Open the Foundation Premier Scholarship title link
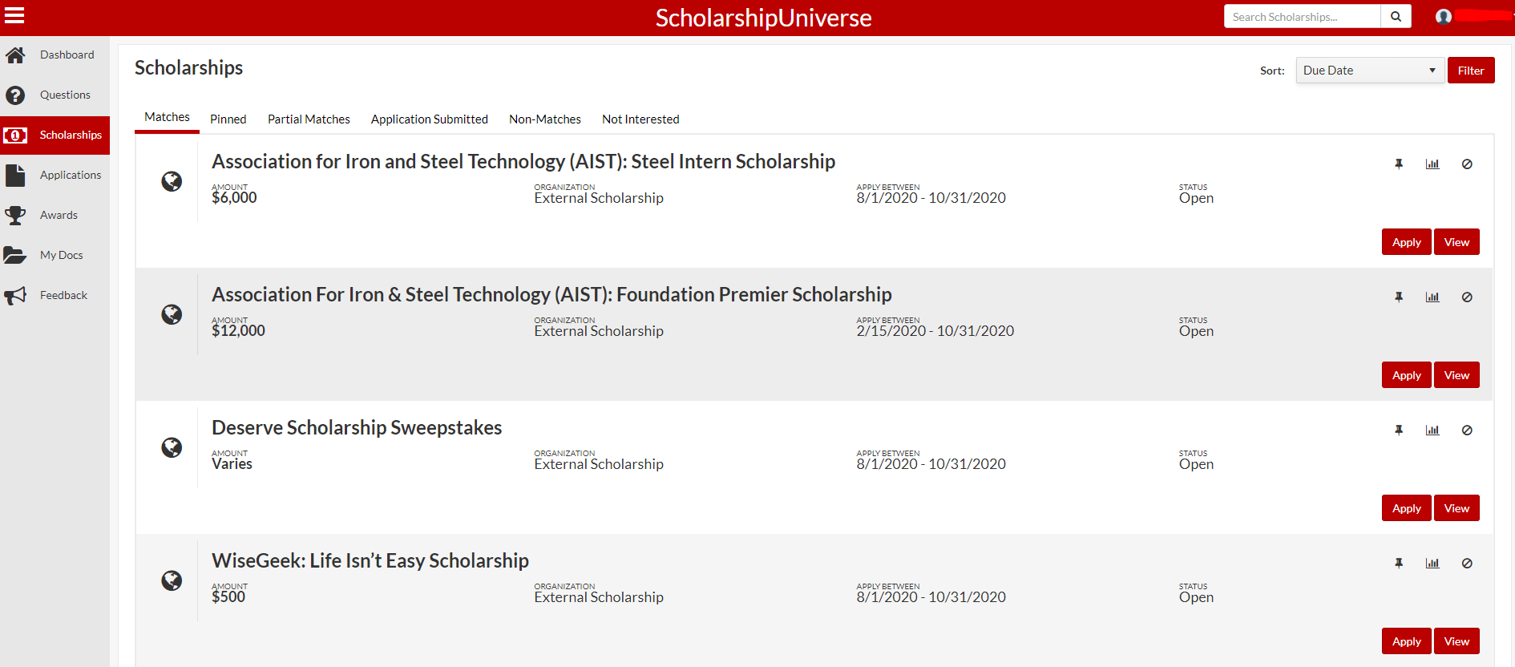Screen dimensions: 1515x667 [x=551, y=295]
